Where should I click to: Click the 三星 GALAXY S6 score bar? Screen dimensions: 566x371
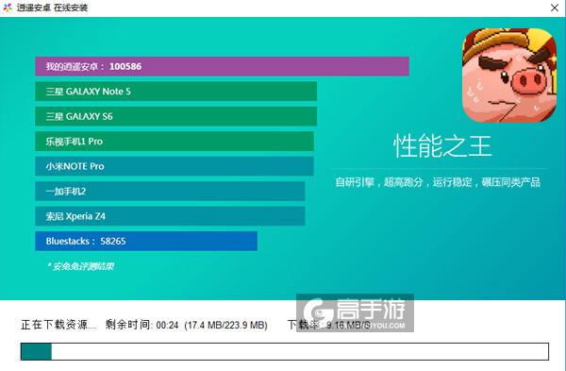point(175,116)
